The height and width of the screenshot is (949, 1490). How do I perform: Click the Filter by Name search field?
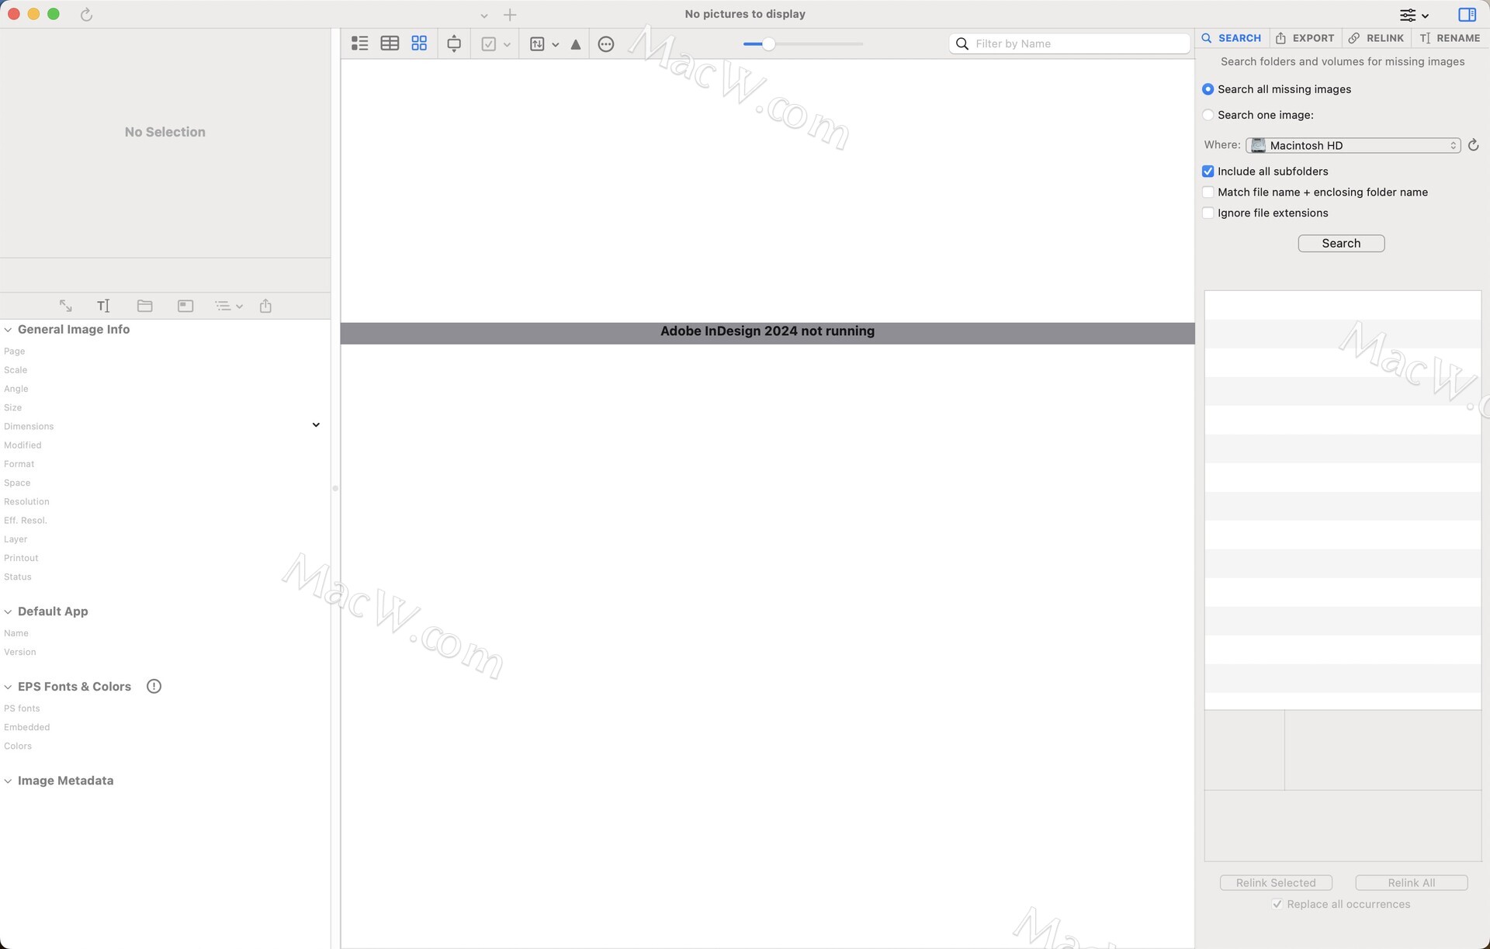(1069, 43)
